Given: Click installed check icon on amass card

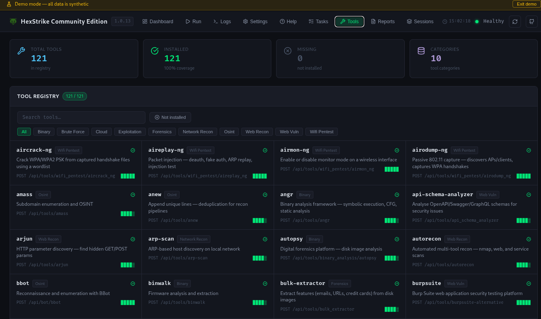Looking at the screenshot, I should coord(133,195).
